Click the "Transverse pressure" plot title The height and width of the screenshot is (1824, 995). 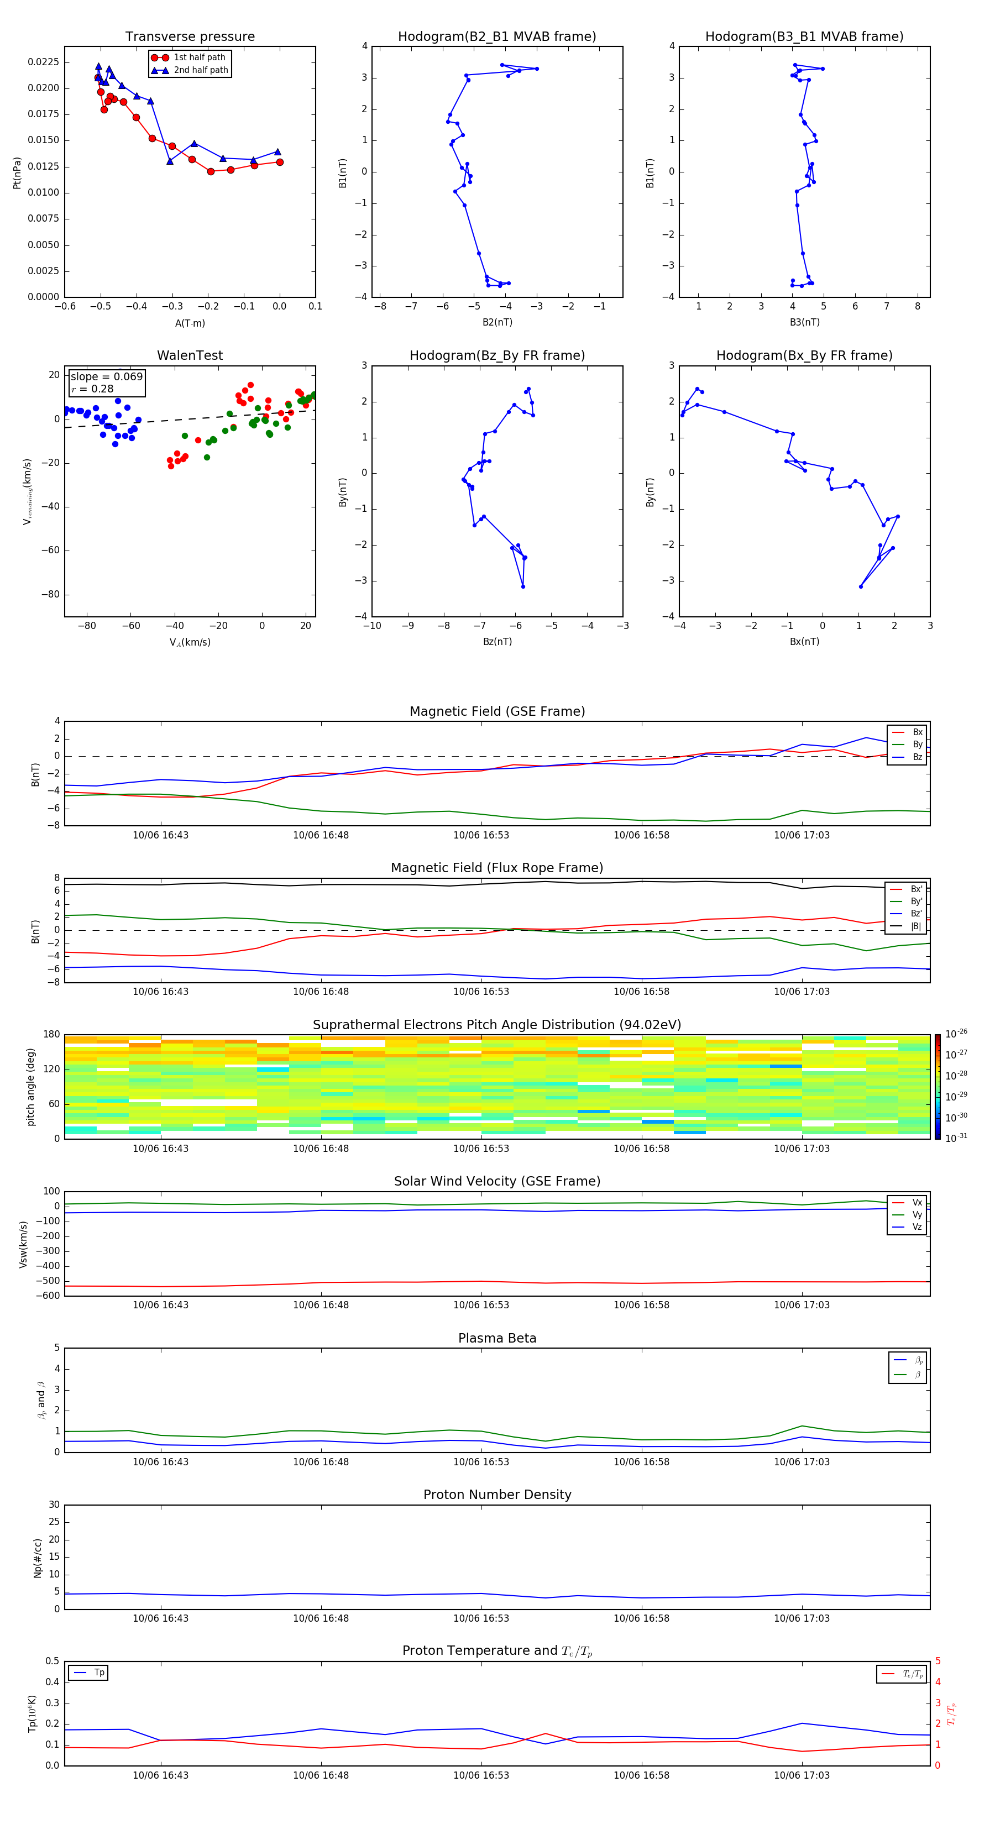[x=190, y=37]
